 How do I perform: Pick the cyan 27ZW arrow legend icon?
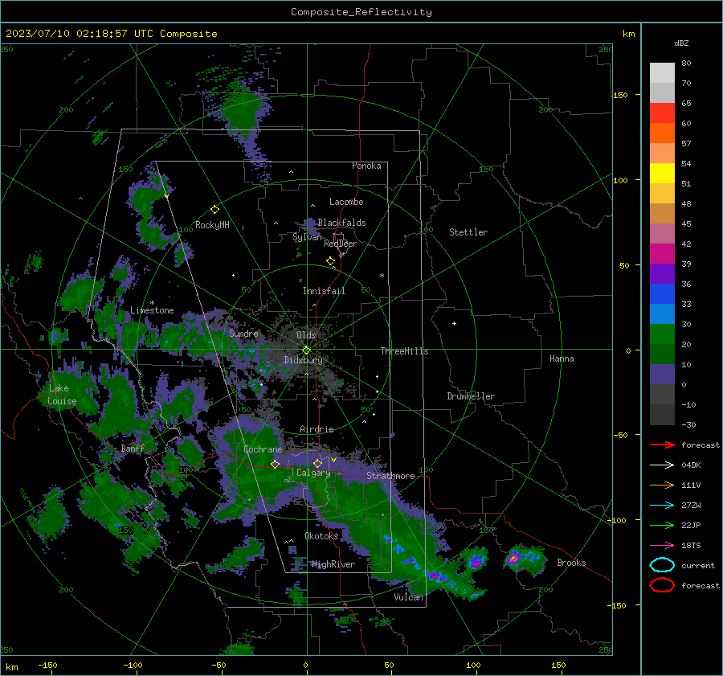coord(662,506)
